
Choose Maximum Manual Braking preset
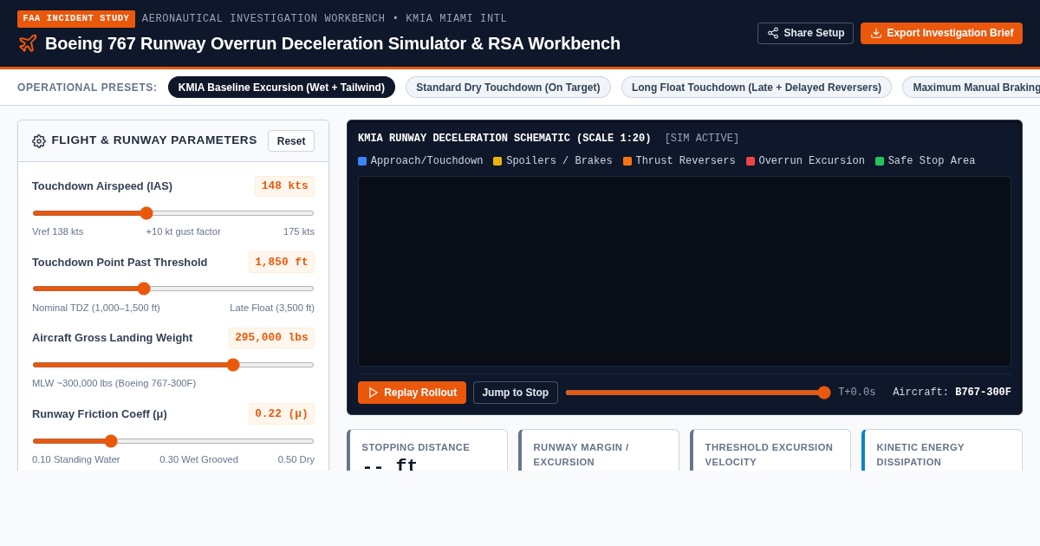[x=971, y=88]
